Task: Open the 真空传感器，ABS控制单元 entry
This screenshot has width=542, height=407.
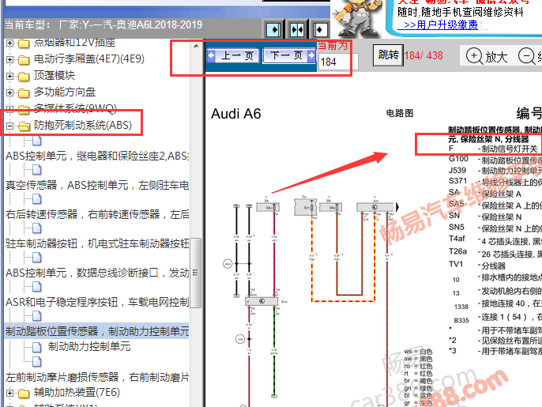Action: tap(97, 186)
